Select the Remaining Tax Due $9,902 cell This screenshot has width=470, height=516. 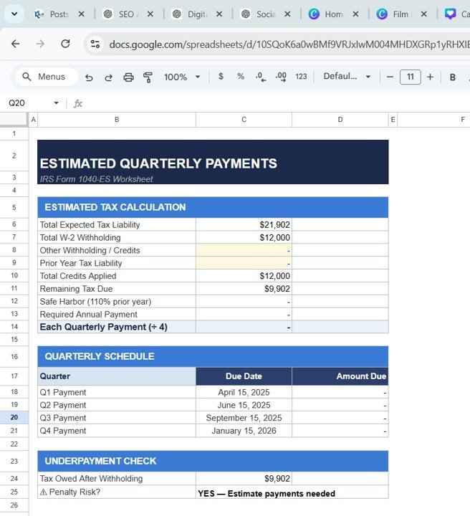point(244,289)
